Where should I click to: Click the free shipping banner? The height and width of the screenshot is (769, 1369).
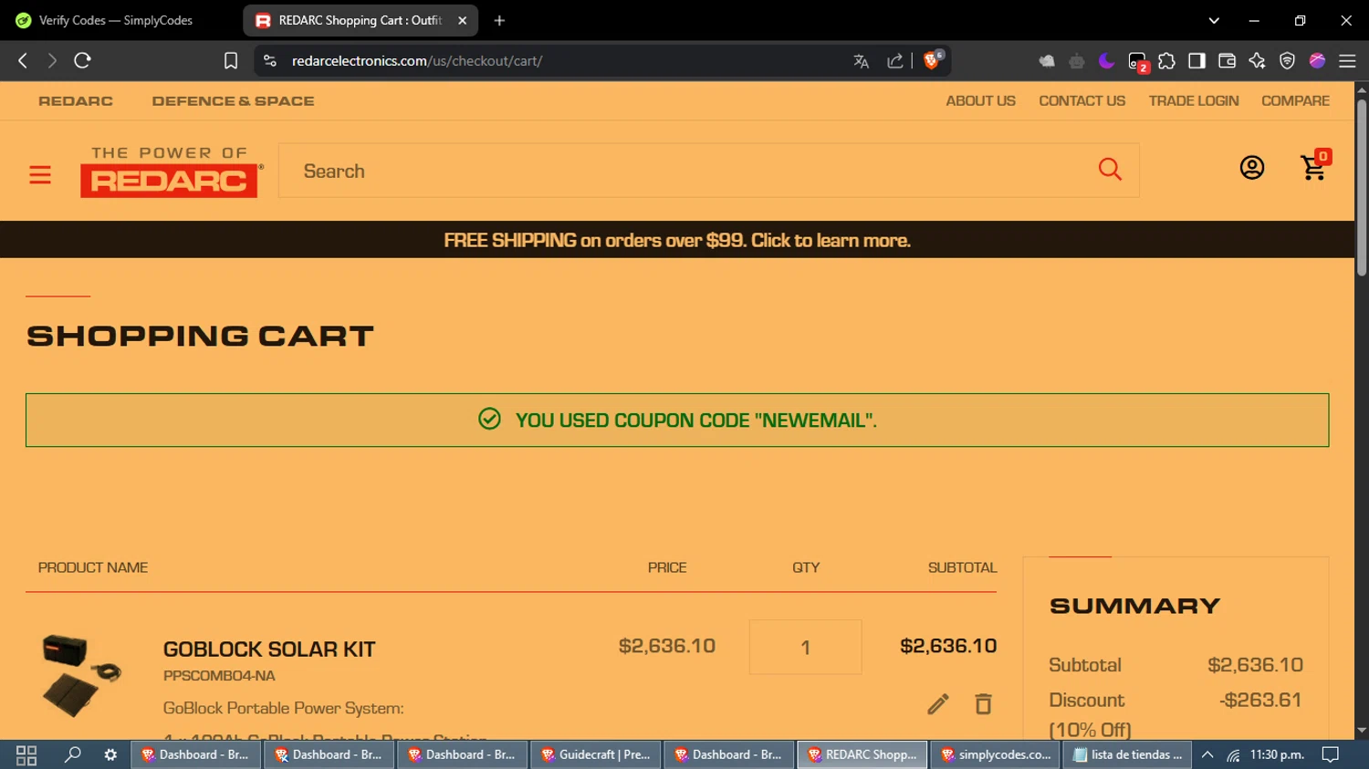(677, 240)
